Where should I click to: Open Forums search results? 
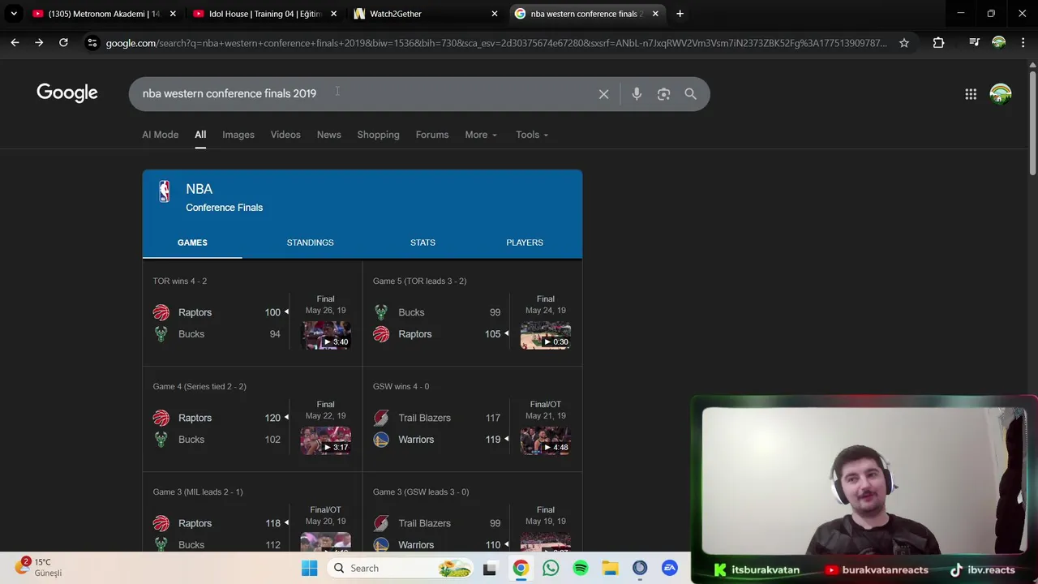click(x=432, y=135)
